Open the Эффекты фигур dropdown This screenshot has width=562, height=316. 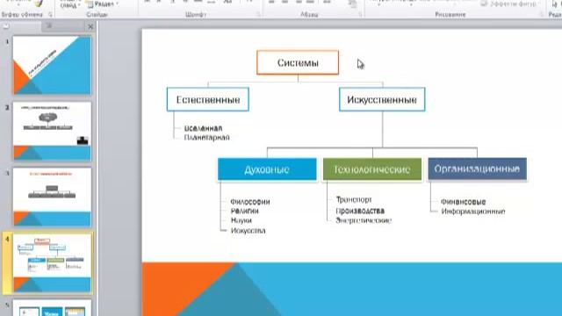510,4
